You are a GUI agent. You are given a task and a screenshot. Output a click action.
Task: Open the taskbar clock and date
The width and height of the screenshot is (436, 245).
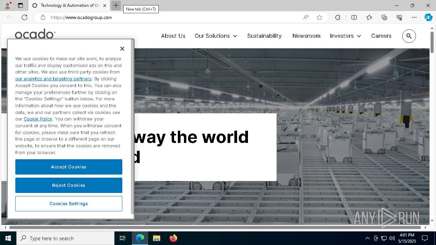(407, 238)
